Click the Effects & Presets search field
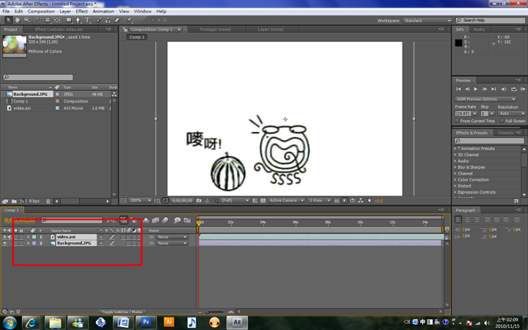Viewport: 528px width, 330px height. coord(489,141)
